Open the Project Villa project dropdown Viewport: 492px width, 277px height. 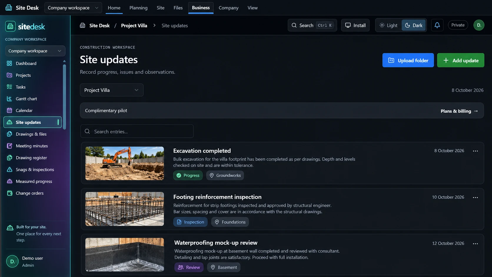[x=112, y=90]
